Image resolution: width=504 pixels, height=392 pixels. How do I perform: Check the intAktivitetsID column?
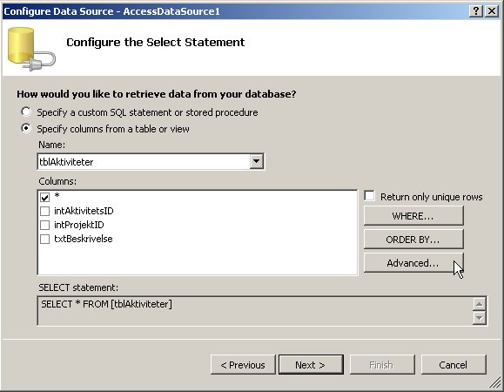coord(44,211)
